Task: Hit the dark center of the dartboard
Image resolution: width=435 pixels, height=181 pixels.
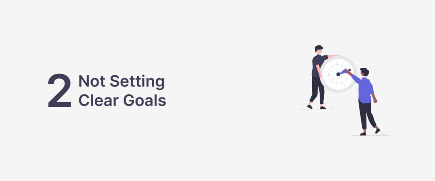Action: [338, 74]
